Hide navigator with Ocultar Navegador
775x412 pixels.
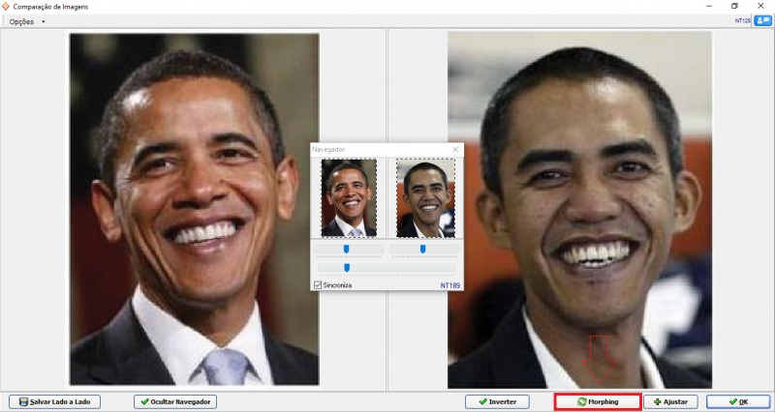click(x=175, y=401)
